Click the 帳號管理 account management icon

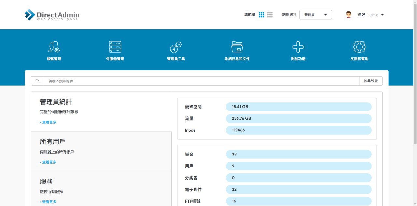54,47
